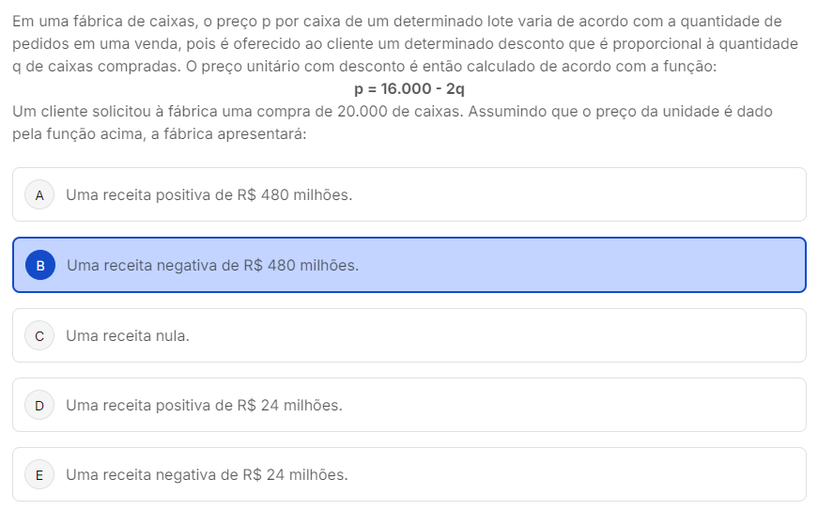The height and width of the screenshot is (510, 818).
Task: Select the answer text "Uma receita nula"
Action: pyautogui.click(x=128, y=335)
